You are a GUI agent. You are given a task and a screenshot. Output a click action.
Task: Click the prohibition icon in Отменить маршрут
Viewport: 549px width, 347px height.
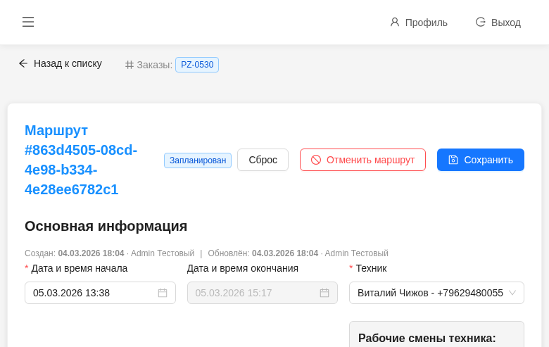pyautogui.click(x=316, y=160)
